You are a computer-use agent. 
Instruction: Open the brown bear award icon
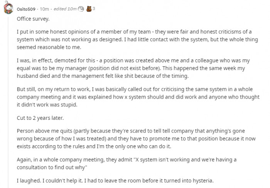[x=89, y=8]
